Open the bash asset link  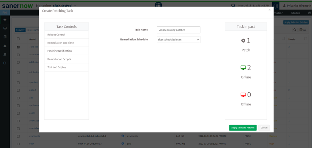point(32,143)
